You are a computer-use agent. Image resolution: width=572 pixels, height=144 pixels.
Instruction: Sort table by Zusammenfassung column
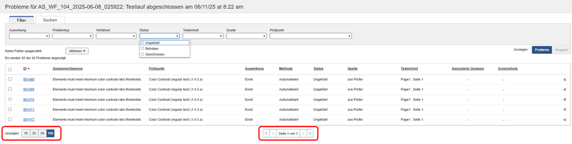pos(68,68)
